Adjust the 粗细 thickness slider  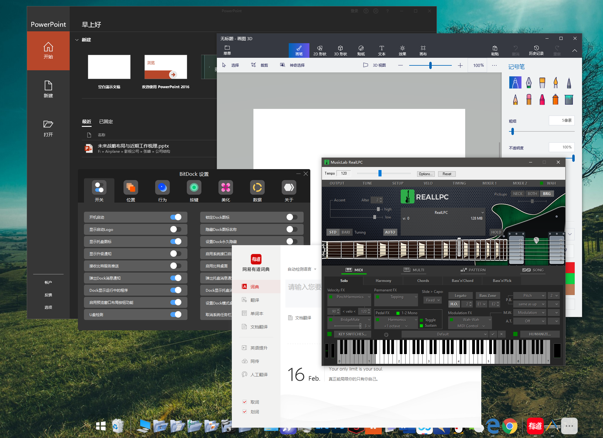click(x=542, y=131)
